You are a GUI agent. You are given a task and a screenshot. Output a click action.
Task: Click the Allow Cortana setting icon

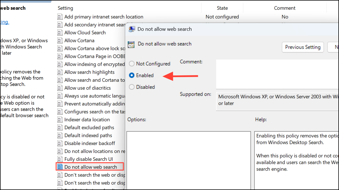pyautogui.click(x=60, y=40)
